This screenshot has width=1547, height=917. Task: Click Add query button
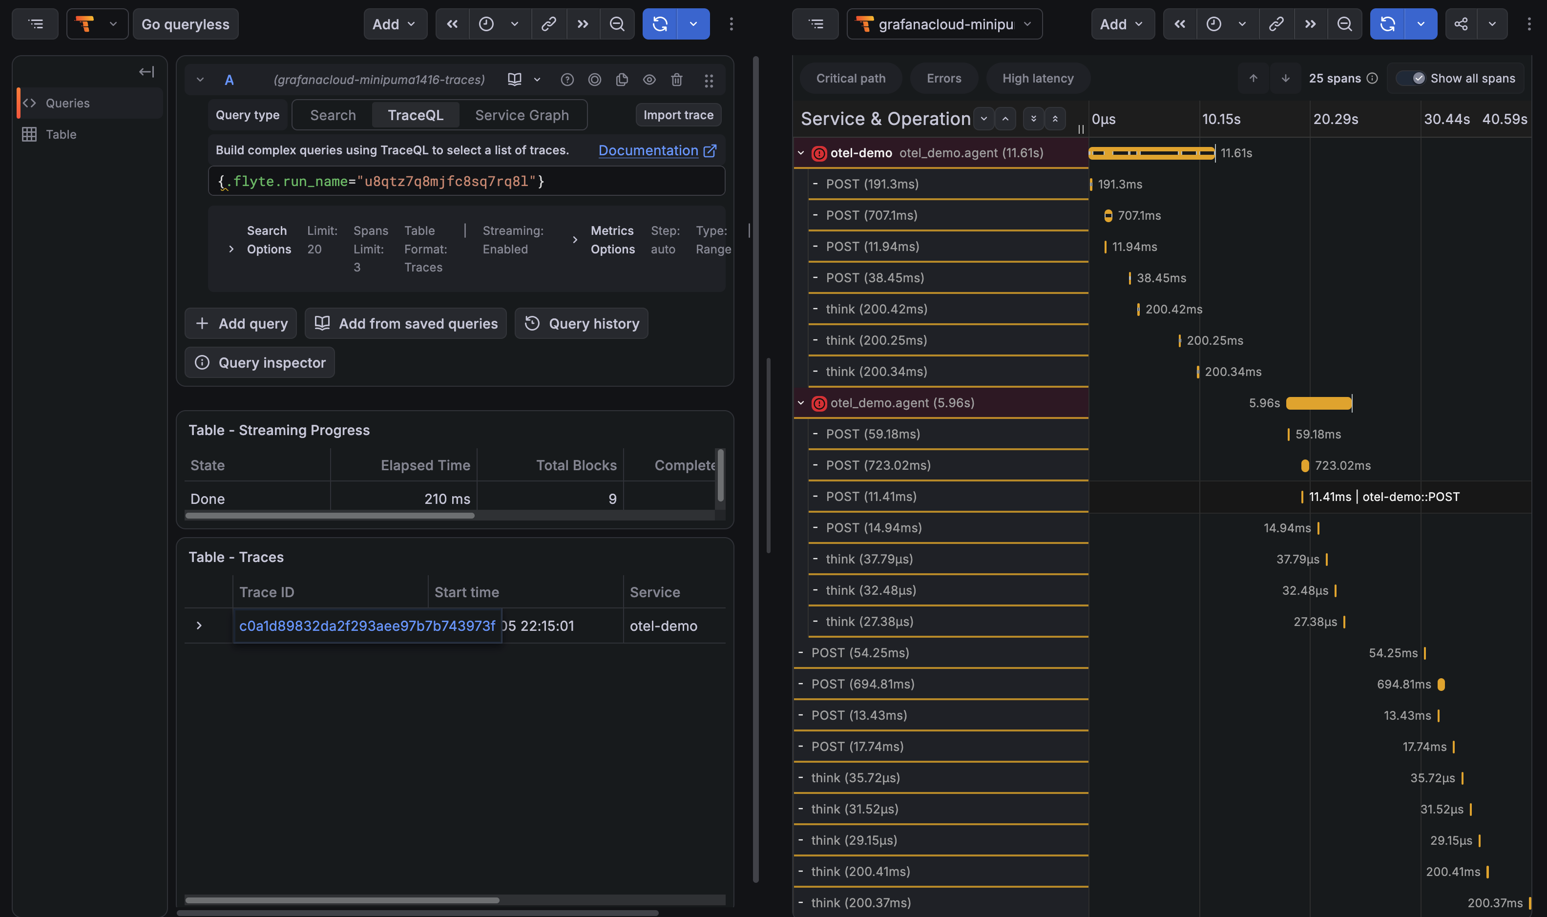pos(241,323)
